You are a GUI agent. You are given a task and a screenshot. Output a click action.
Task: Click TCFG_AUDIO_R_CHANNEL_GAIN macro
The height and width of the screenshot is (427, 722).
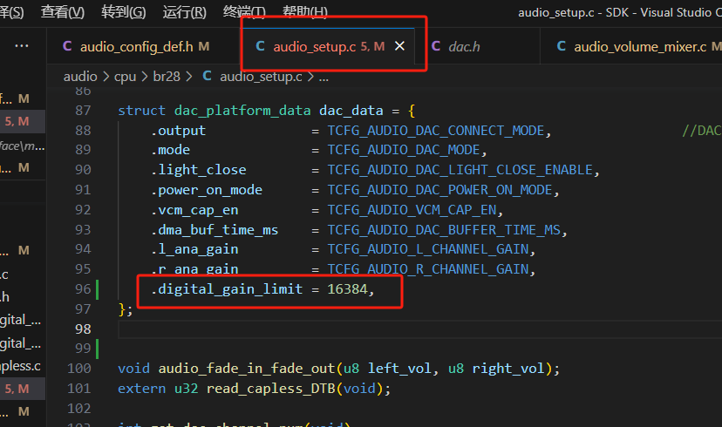[x=428, y=269]
